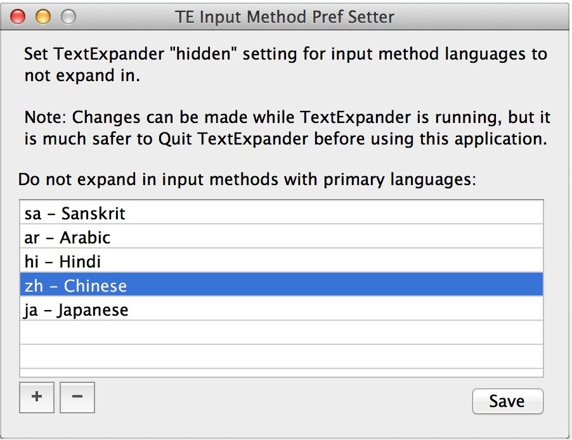Click the minus button to remove selected language
This screenshot has height=440, width=572.
pyautogui.click(x=77, y=398)
